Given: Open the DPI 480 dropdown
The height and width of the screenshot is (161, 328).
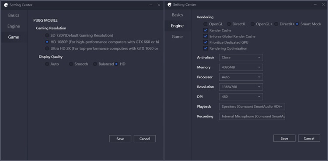Looking at the screenshot, I should pyautogui.click(x=241, y=97).
